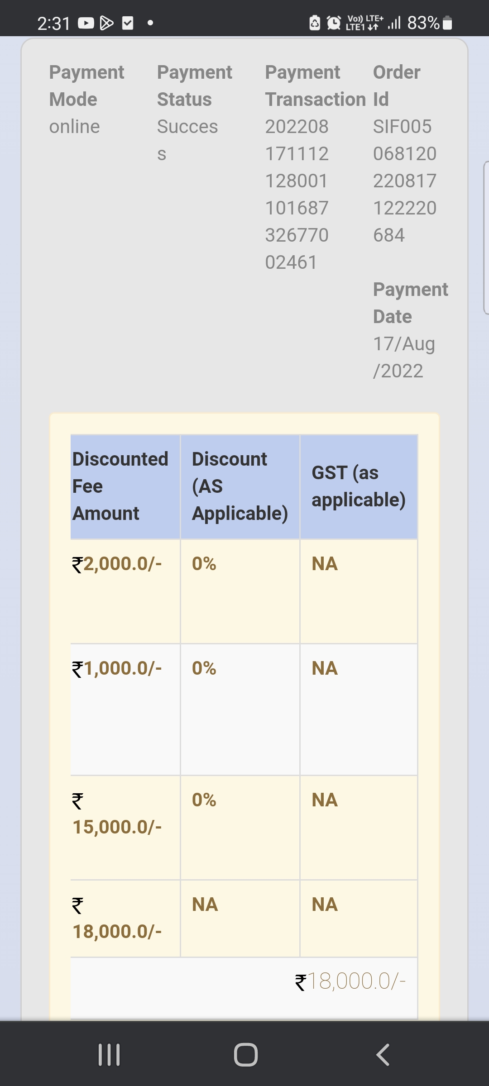Tap the signal strength bars icon
The width and height of the screenshot is (489, 1086).
click(x=394, y=23)
